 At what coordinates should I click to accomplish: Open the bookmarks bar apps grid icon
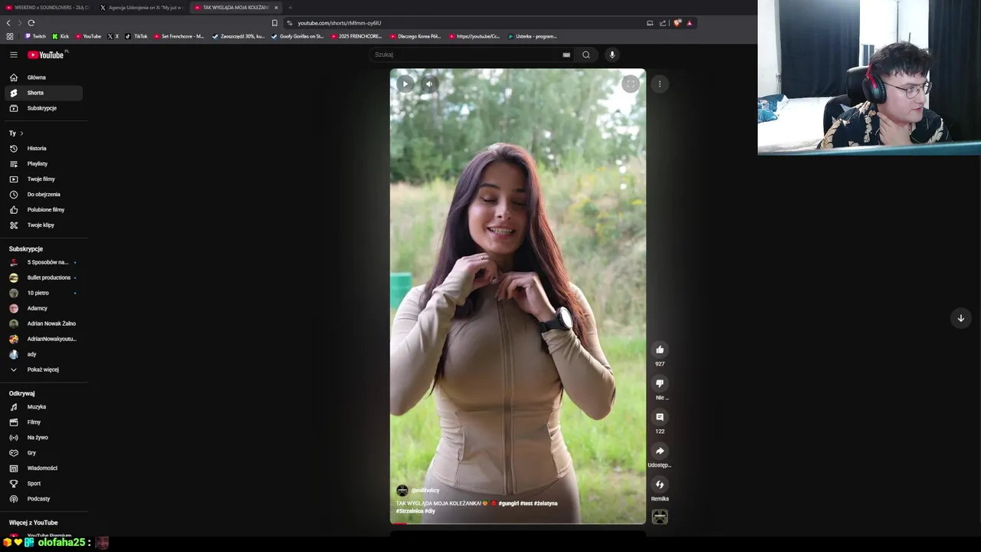coord(10,36)
